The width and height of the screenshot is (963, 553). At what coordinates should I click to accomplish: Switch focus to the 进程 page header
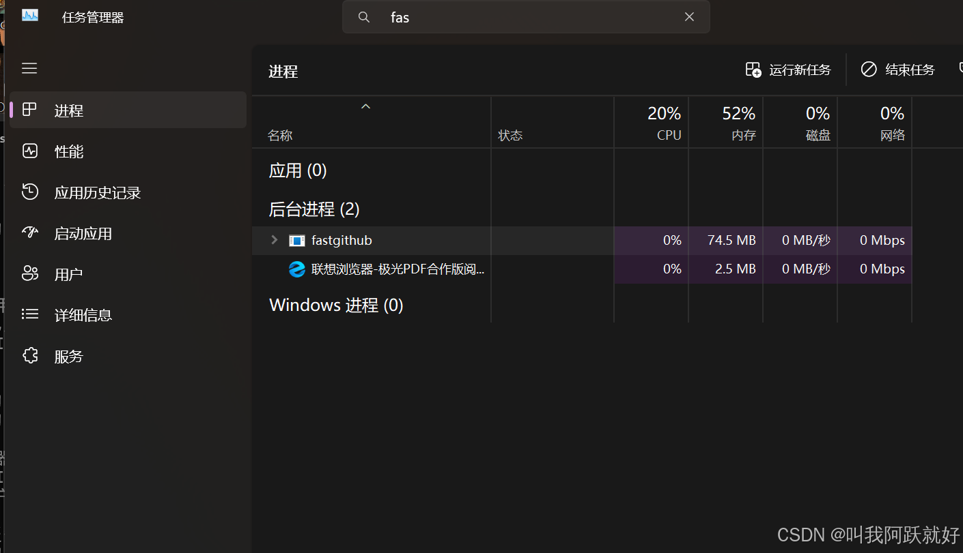pyautogui.click(x=283, y=71)
